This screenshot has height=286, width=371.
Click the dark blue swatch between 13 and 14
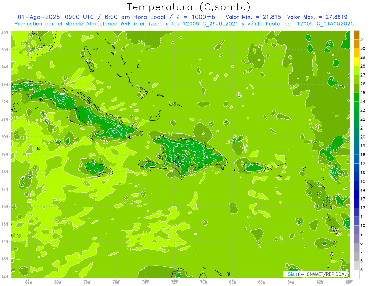point(356,194)
